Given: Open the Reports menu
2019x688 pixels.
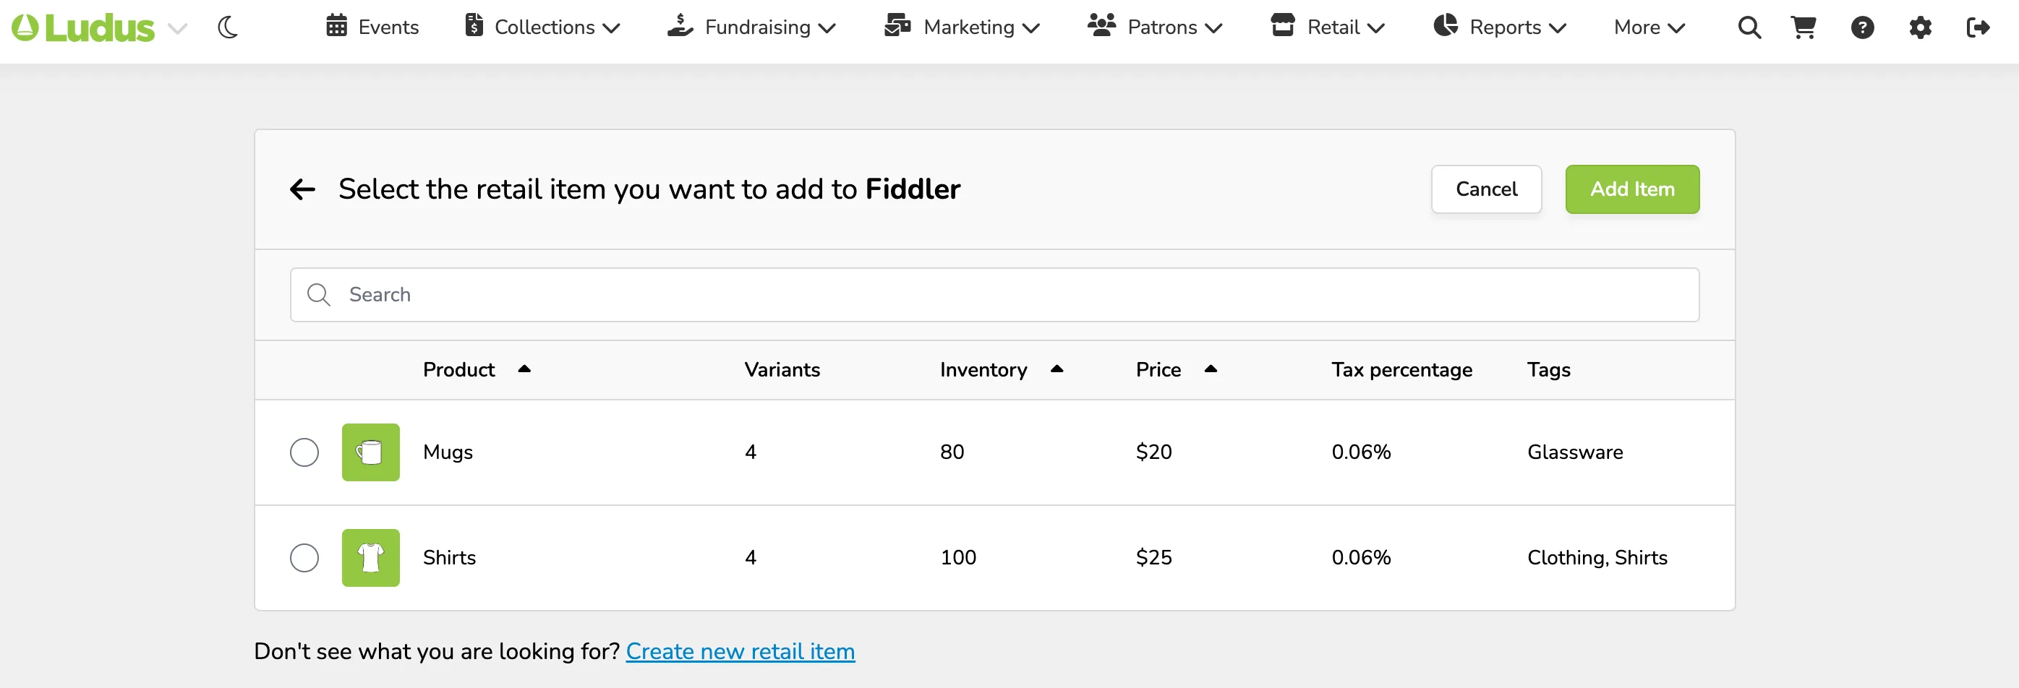Looking at the screenshot, I should tap(1499, 27).
